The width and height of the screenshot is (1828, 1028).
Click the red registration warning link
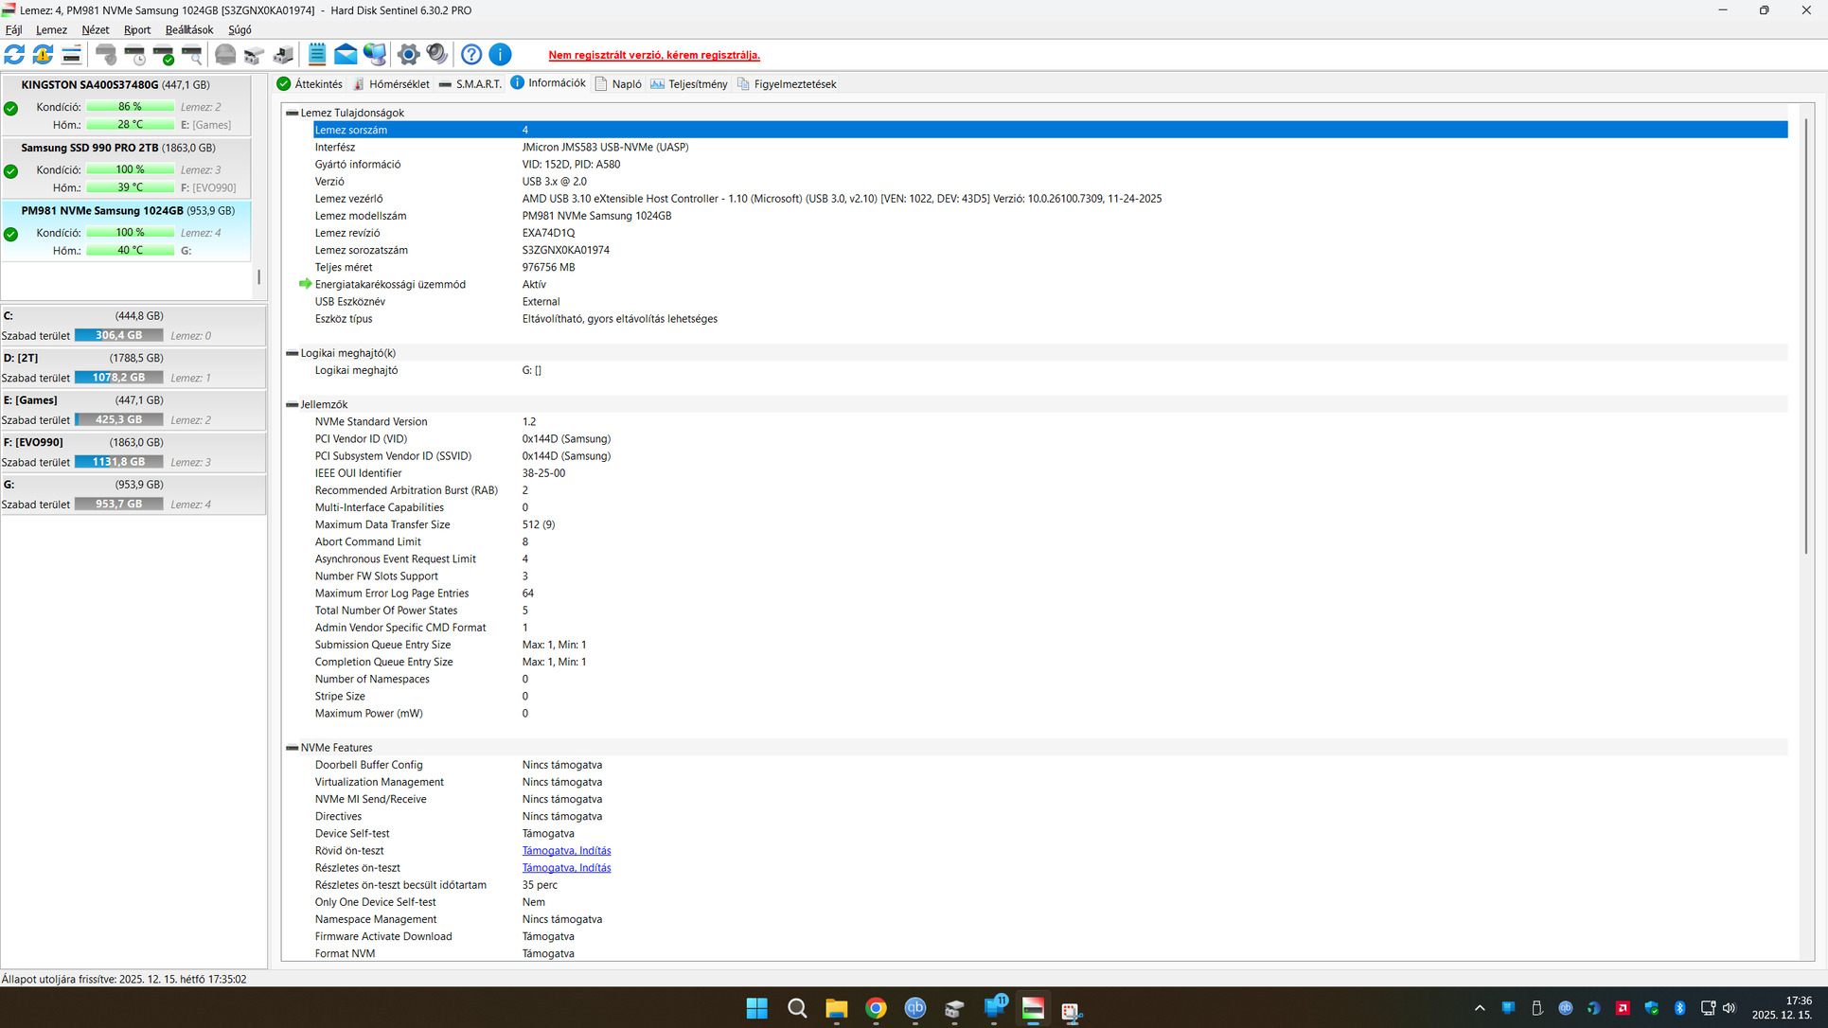tap(654, 55)
